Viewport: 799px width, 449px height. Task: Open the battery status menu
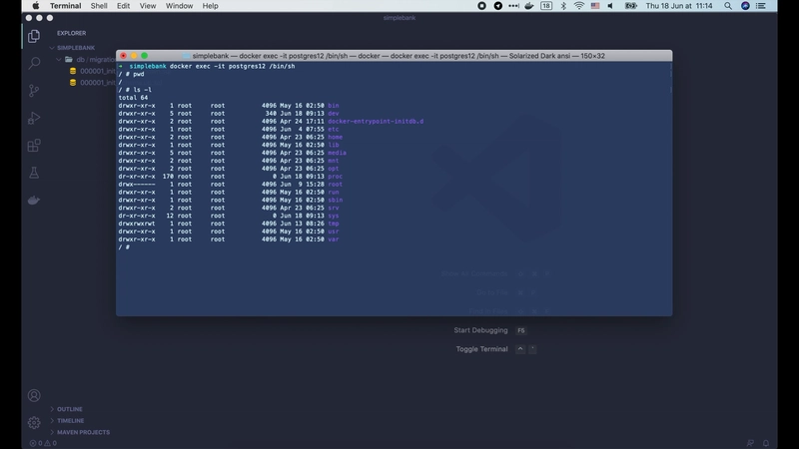(631, 6)
